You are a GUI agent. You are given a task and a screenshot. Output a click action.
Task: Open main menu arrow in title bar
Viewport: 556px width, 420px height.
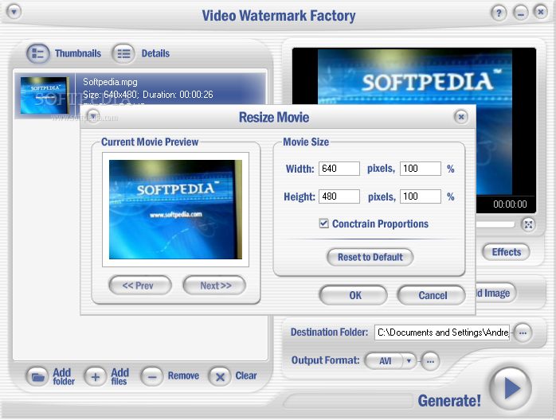[14, 12]
